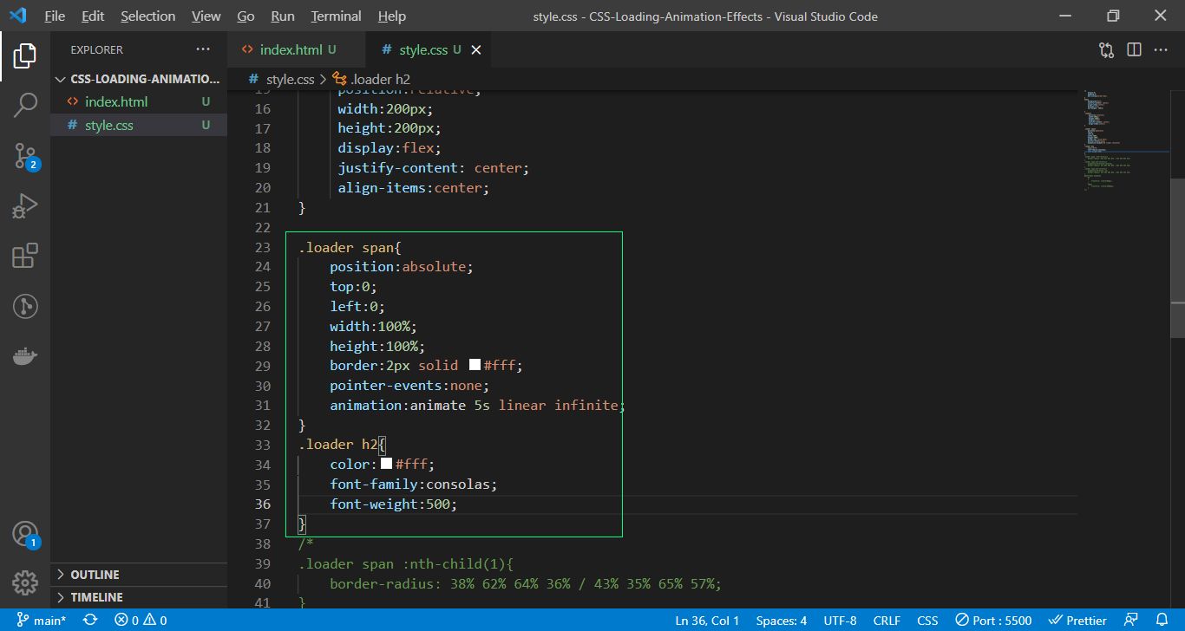Change file encoding UTF-8
The width and height of the screenshot is (1185, 631).
(840, 621)
